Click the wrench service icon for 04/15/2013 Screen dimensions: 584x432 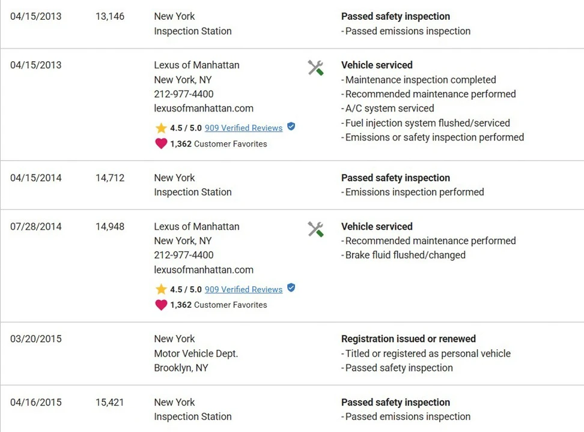click(x=315, y=68)
